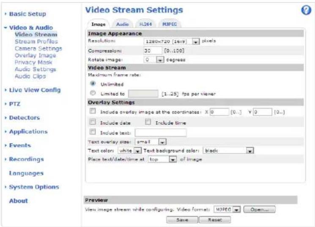The width and height of the screenshot is (315, 227).
Task: Click the Open... preview button
Action: click(x=259, y=210)
